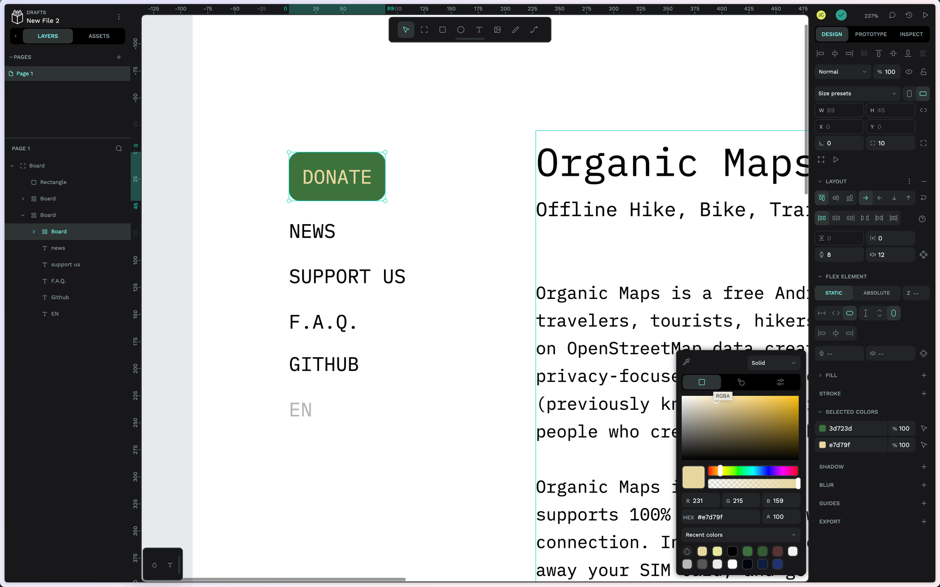Click the 3d723d green color swatch
Viewport: 940px width, 587px height.
[822, 429]
